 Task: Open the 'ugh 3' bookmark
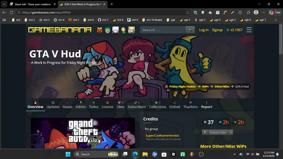coord(200,20)
